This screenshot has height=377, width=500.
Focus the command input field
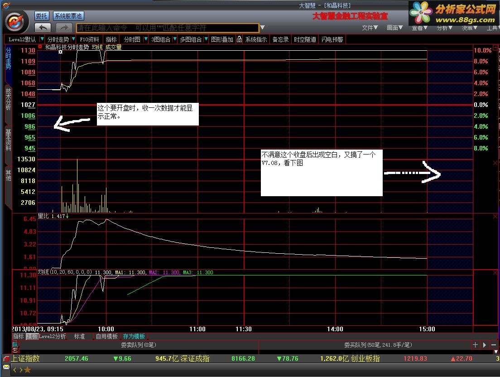[x=168, y=28]
